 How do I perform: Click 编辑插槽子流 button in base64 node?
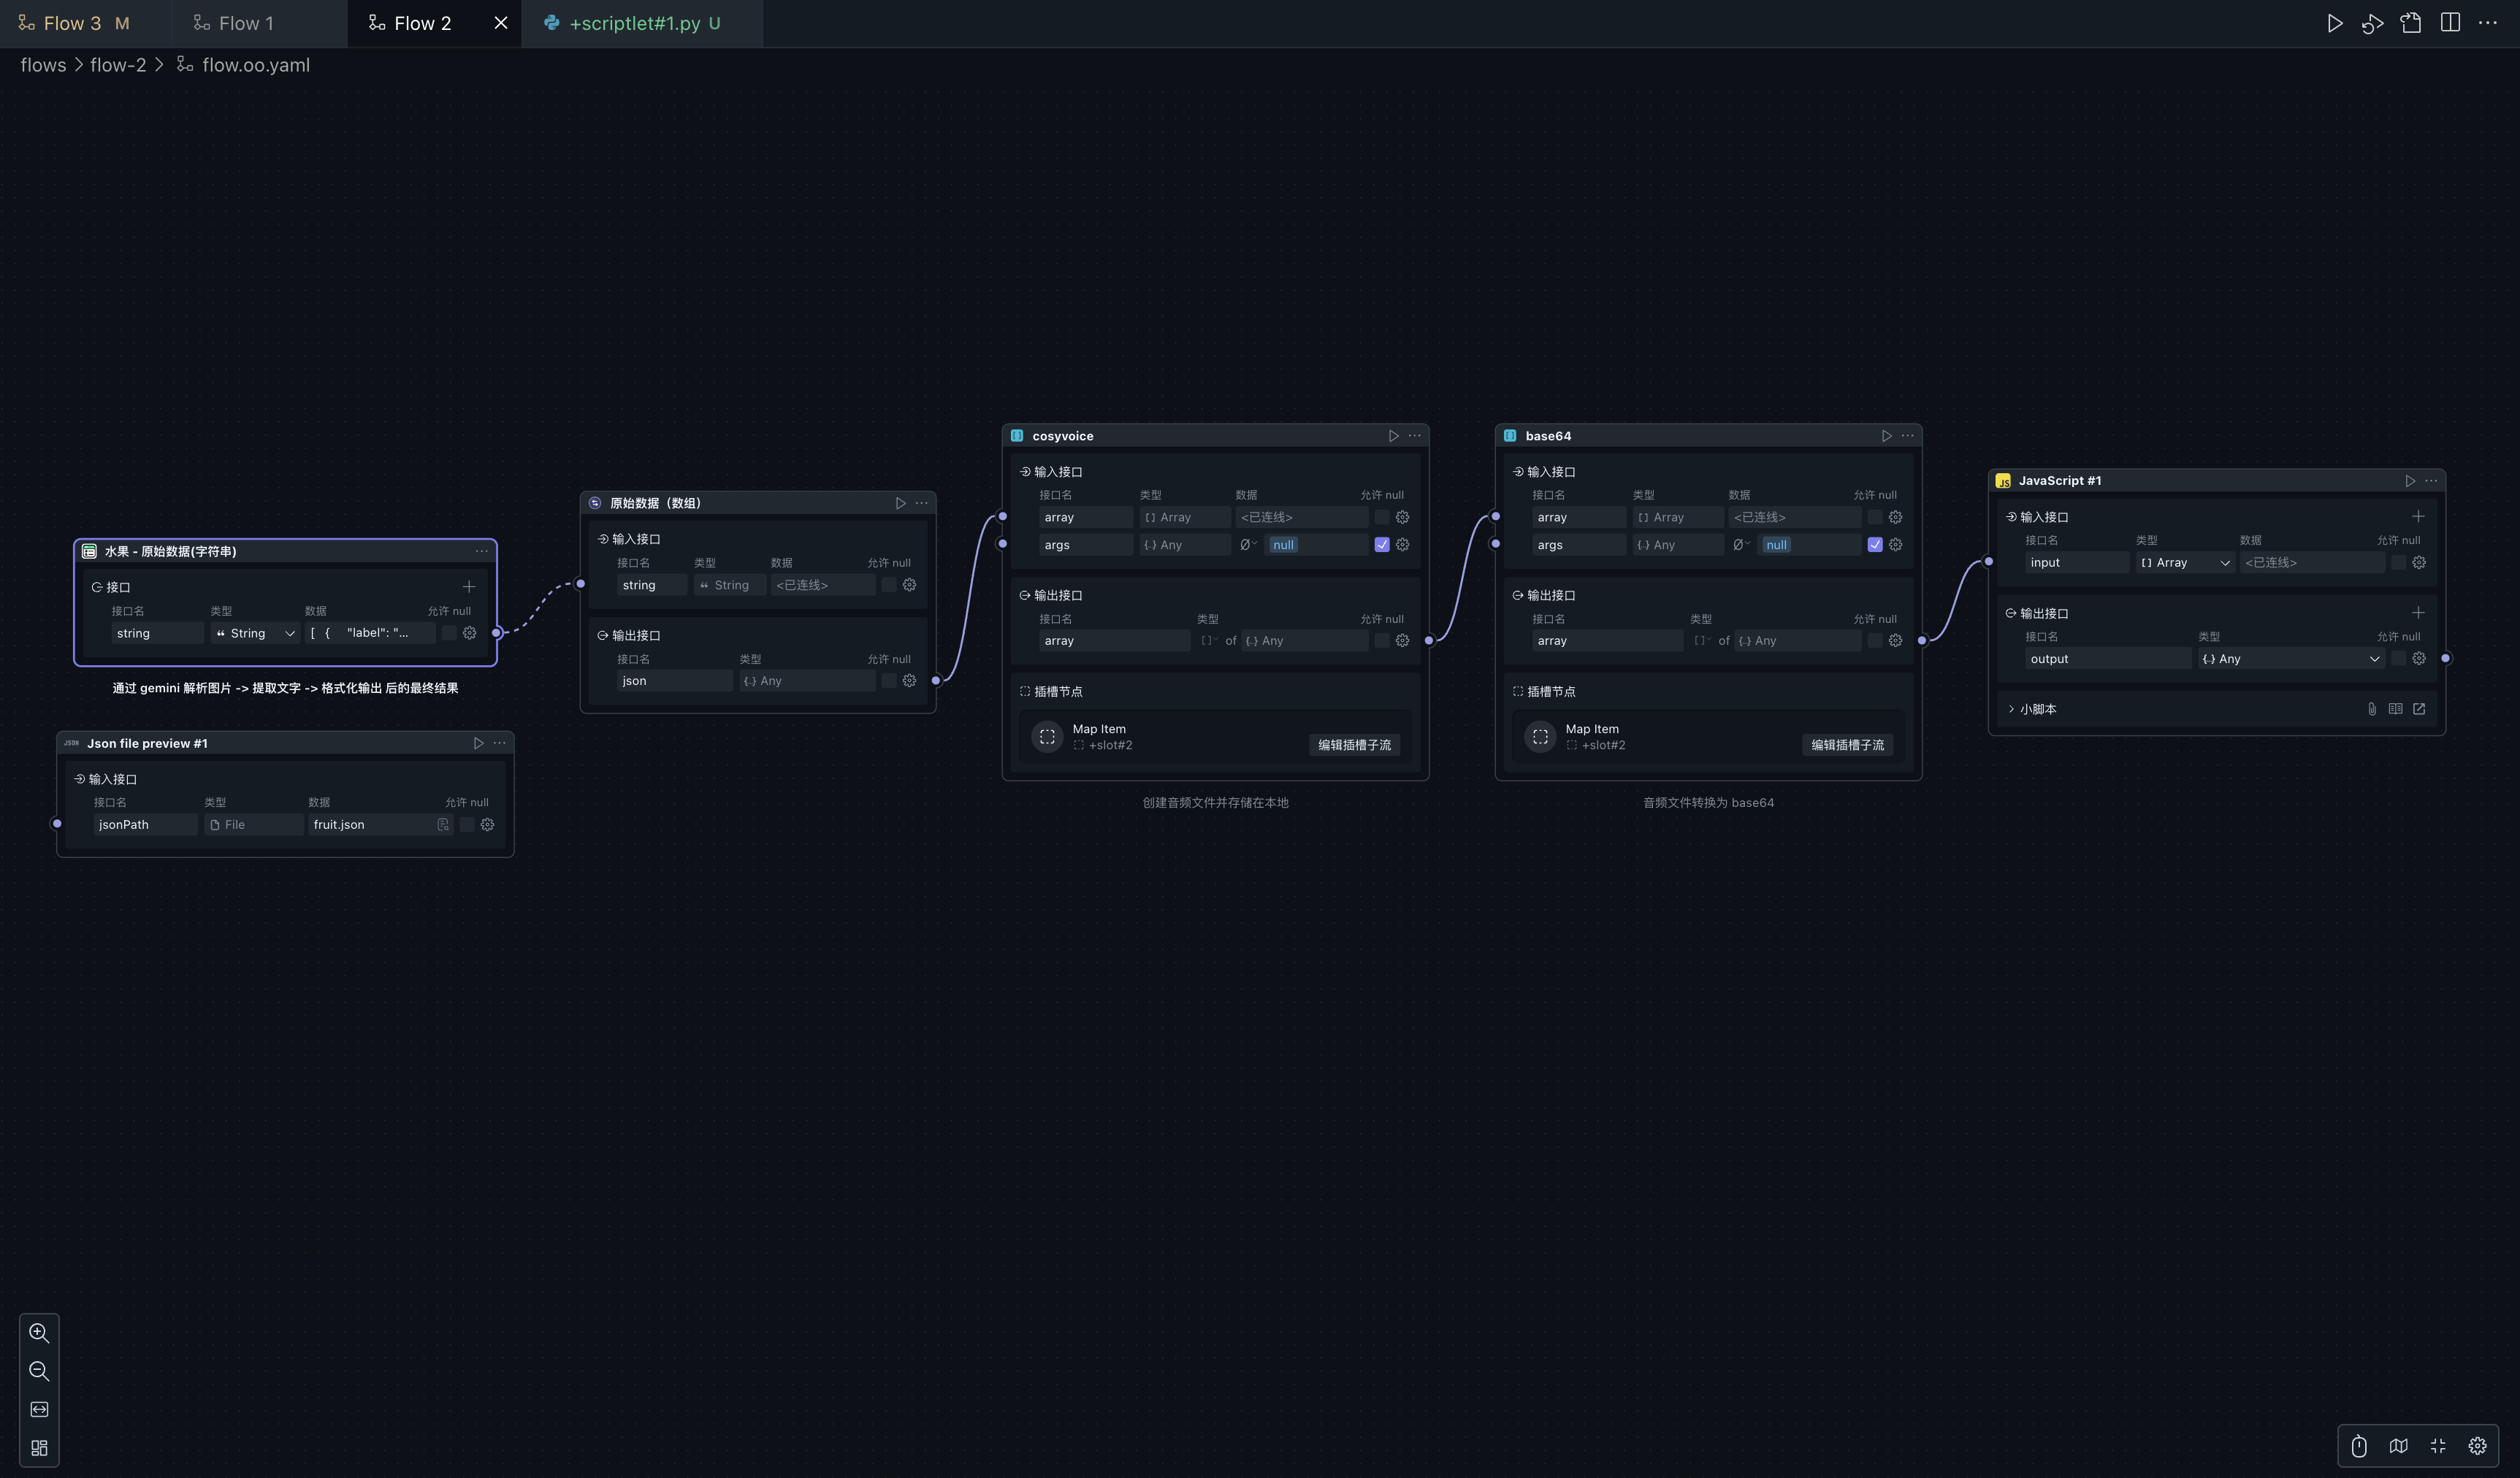pyautogui.click(x=1847, y=745)
